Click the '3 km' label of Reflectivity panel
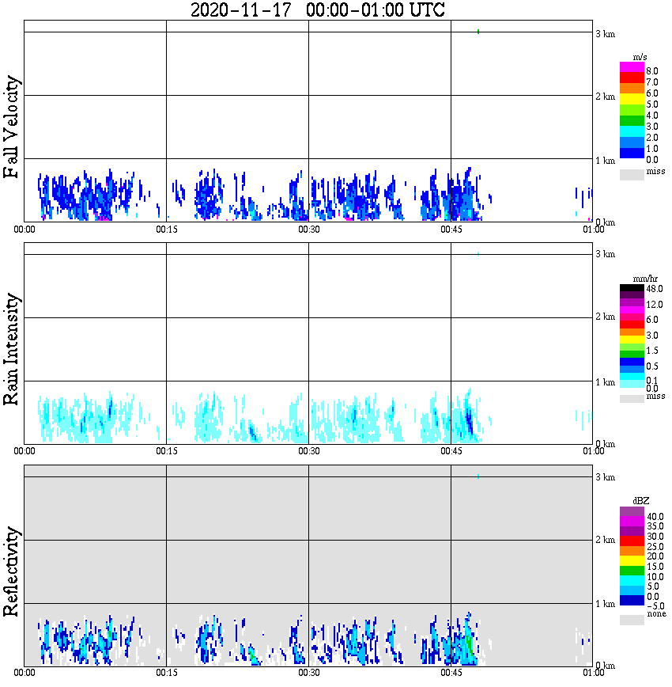This screenshot has height=687, width=672. pos(606,477)
